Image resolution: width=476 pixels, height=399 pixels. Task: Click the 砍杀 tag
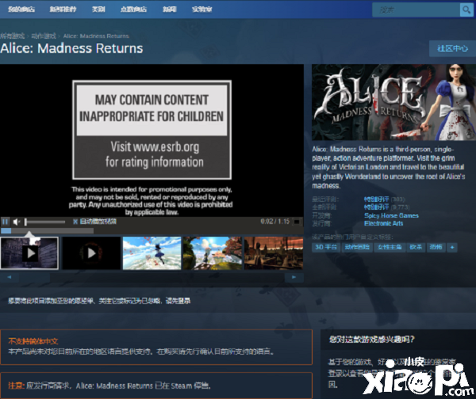click(416, 247)
